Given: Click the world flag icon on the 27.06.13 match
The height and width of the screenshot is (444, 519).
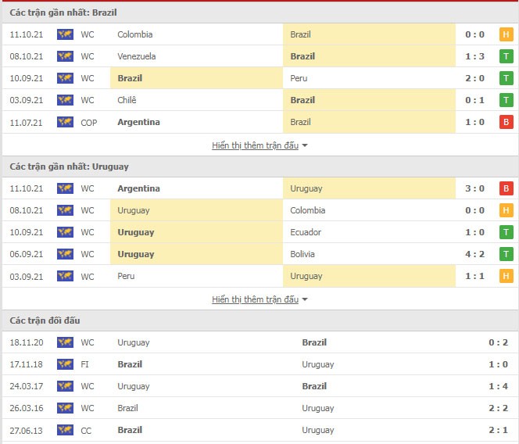Looking at the screenshot, I should point(65,430).
